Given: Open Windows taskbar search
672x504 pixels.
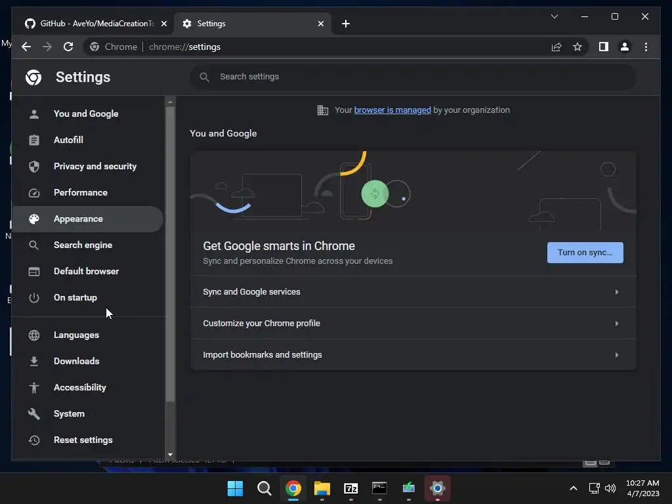Looking at the screenshot, I should click(x=264, y=488).
